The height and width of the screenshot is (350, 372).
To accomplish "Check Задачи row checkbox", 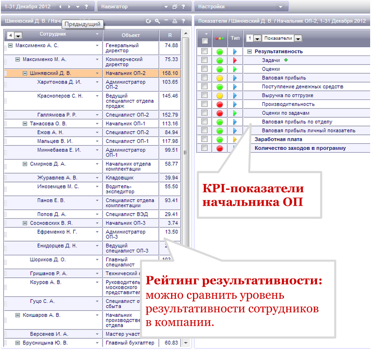I will pos(204,60).
